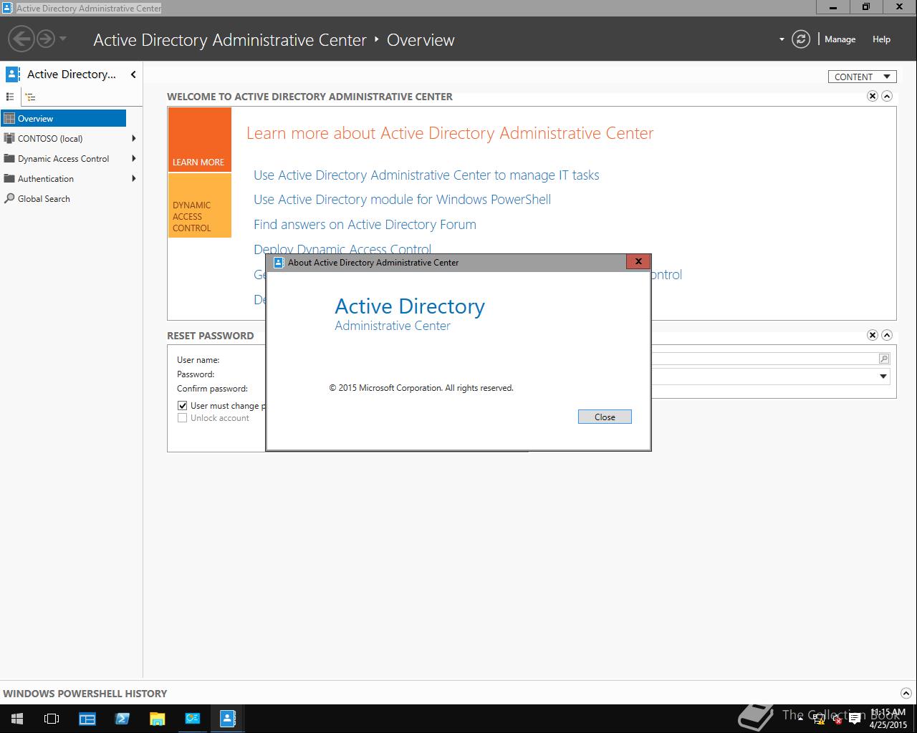This screenshot has width=917, height=733.
Task: Open the CONTENT dropdown
Action: 862,77
